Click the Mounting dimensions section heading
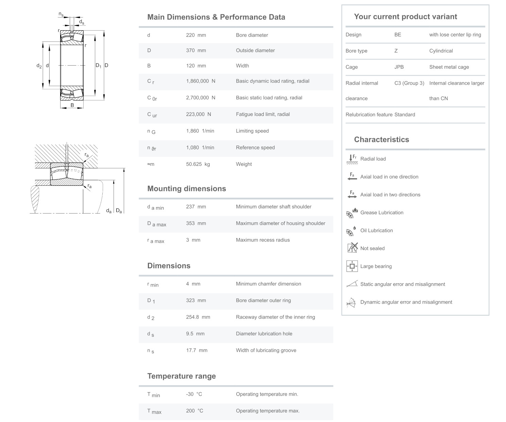This screenshot has width=506, height=422. [x=186, y=189]
